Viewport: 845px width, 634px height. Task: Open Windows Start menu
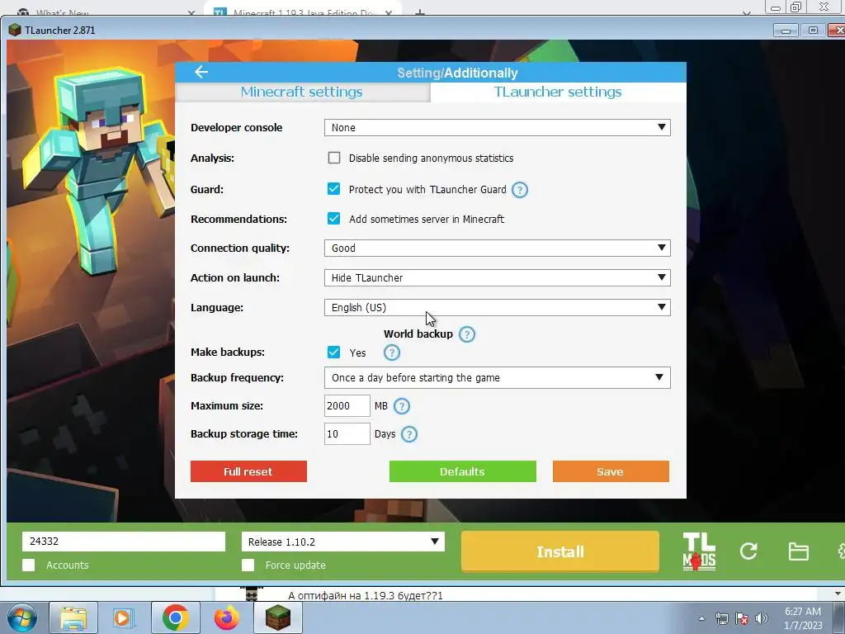point(22,617)
